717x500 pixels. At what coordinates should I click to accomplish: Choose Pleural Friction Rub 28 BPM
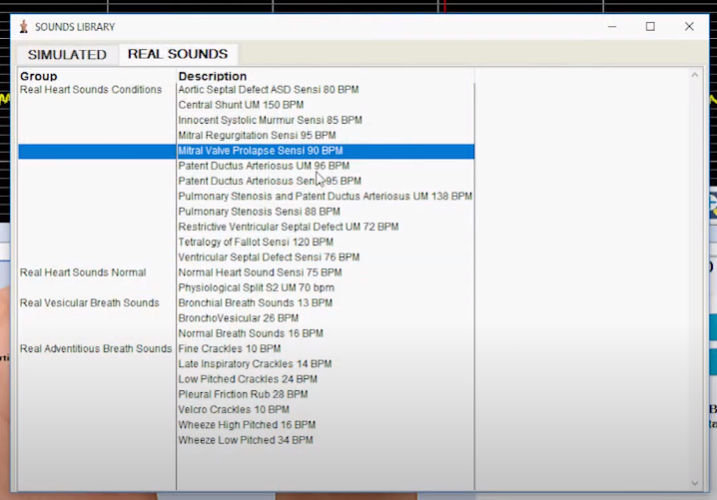point(243,394)
